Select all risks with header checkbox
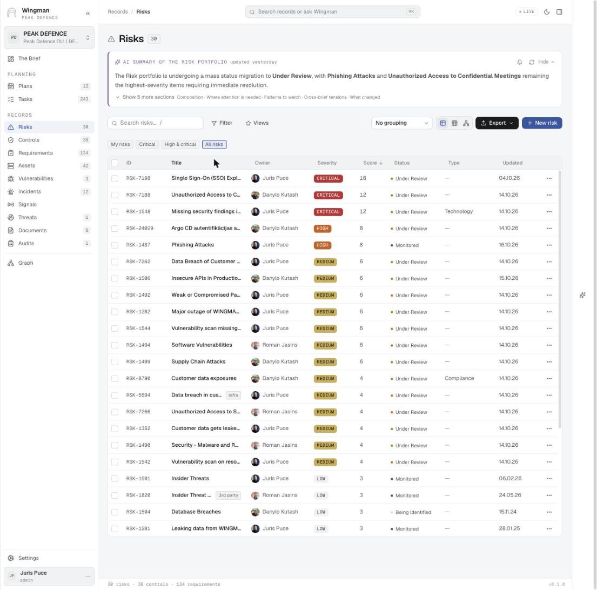Viewport: 597px width, 590px height. coord(115,163)
